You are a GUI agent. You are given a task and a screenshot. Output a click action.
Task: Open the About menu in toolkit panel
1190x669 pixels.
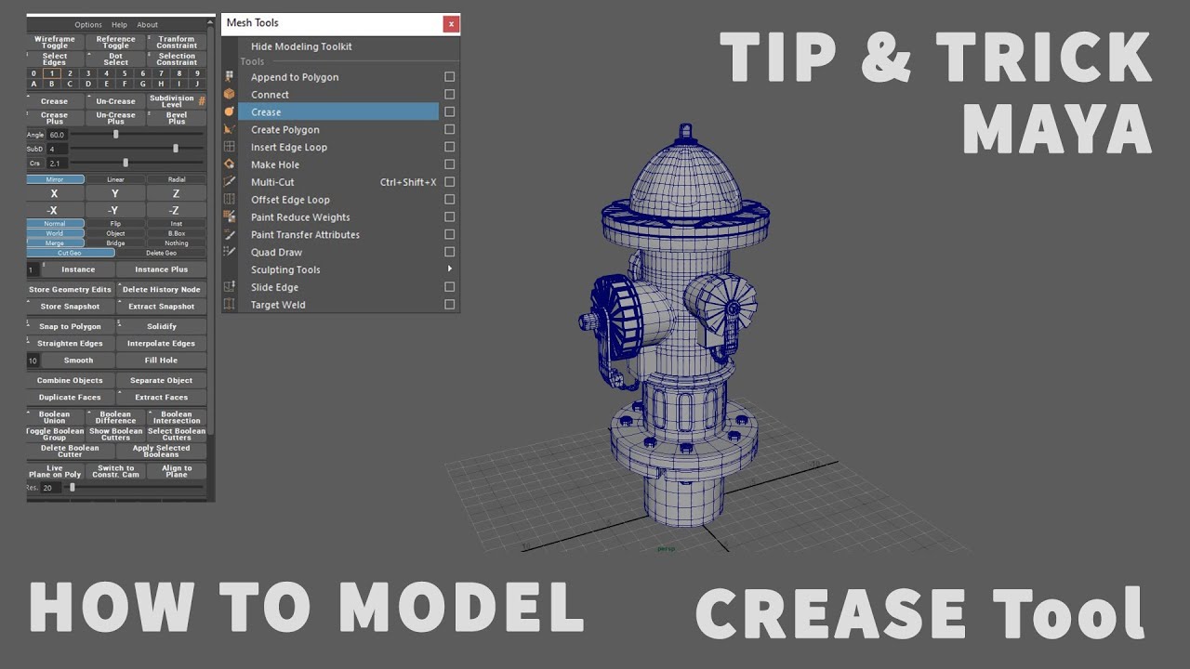click(147, 25)
